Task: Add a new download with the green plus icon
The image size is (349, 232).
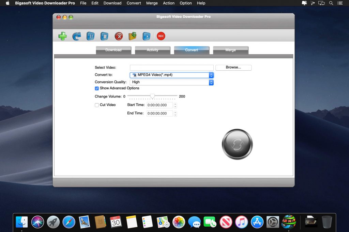Action: pos(62,36)
